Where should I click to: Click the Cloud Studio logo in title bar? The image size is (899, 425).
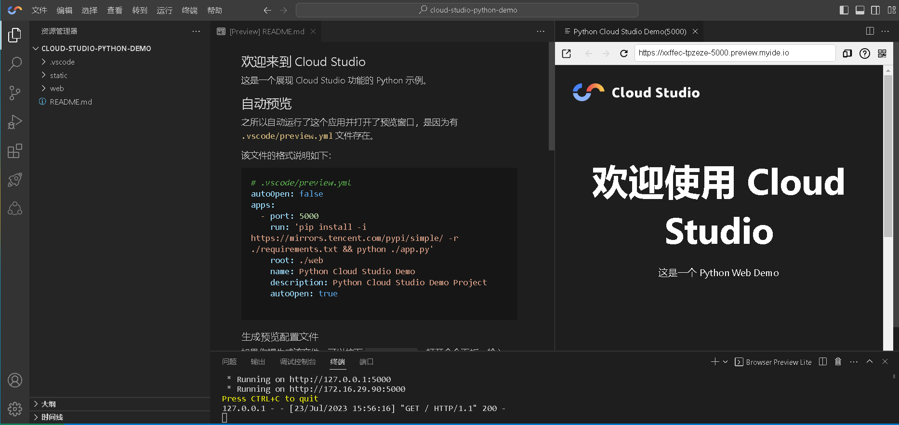click(15, 10)
